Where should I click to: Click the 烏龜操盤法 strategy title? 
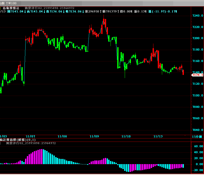[12, 8]
